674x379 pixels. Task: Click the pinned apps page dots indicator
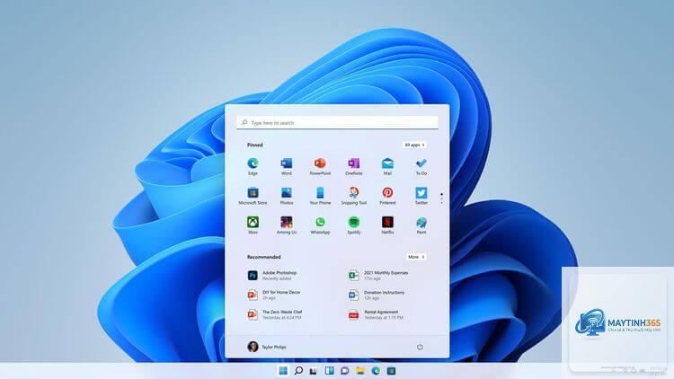[x=441, y=198]
